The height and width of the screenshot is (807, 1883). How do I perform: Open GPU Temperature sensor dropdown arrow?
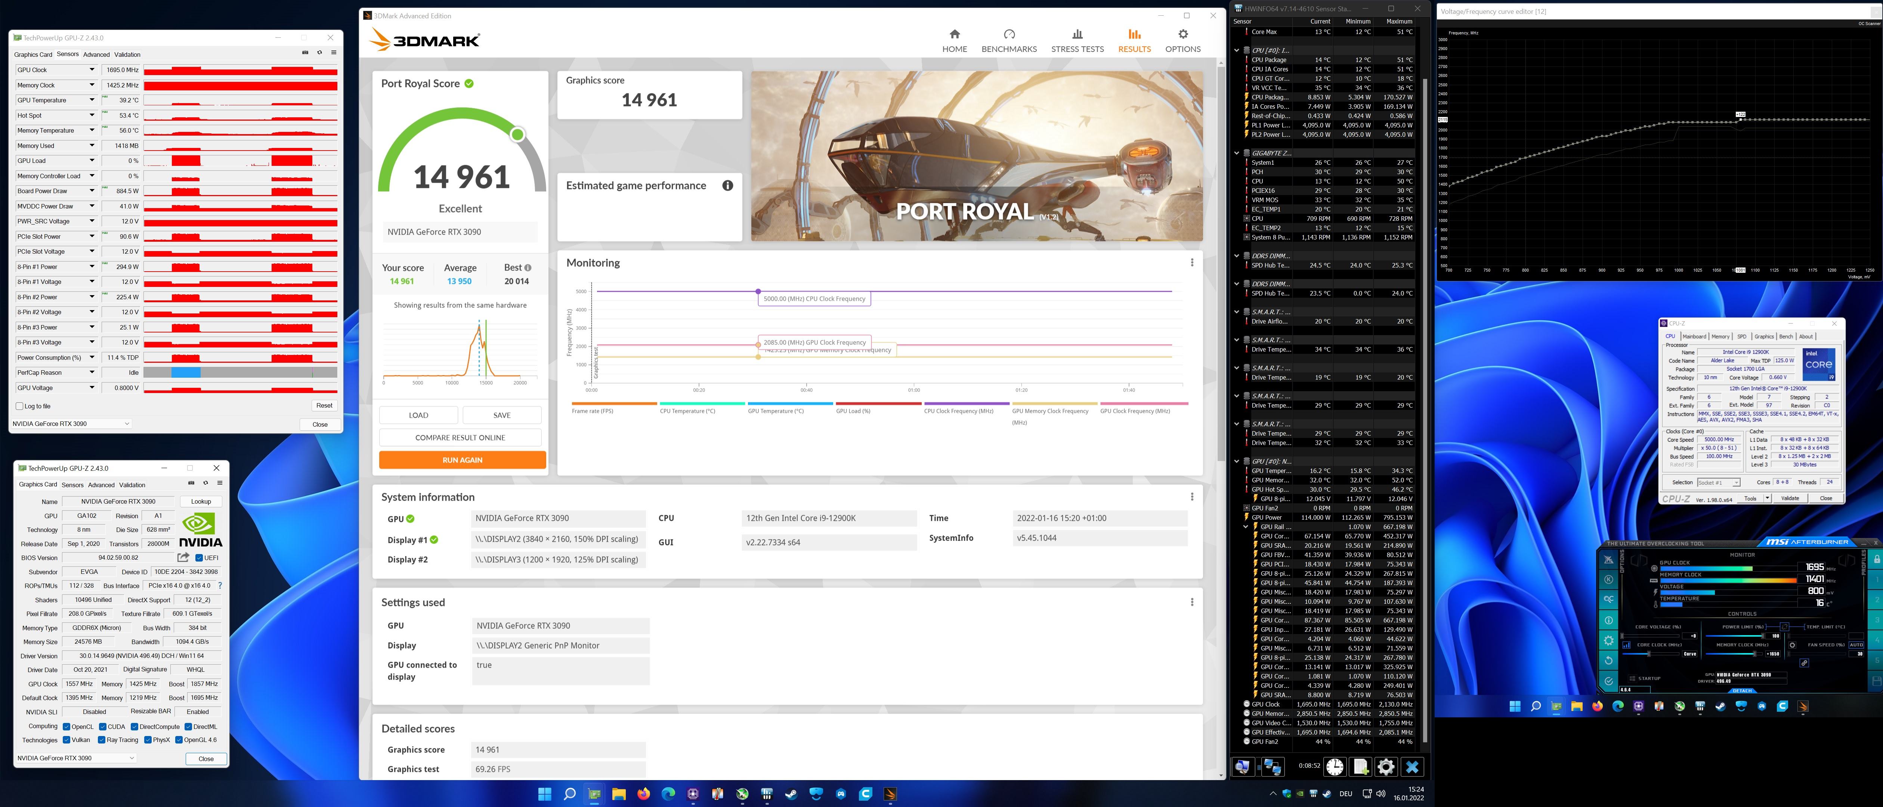coord(92,100)
